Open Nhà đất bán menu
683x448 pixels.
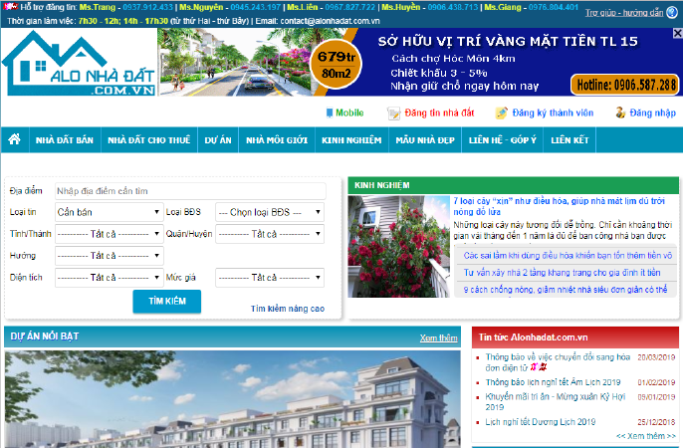[x=65, y=140]
